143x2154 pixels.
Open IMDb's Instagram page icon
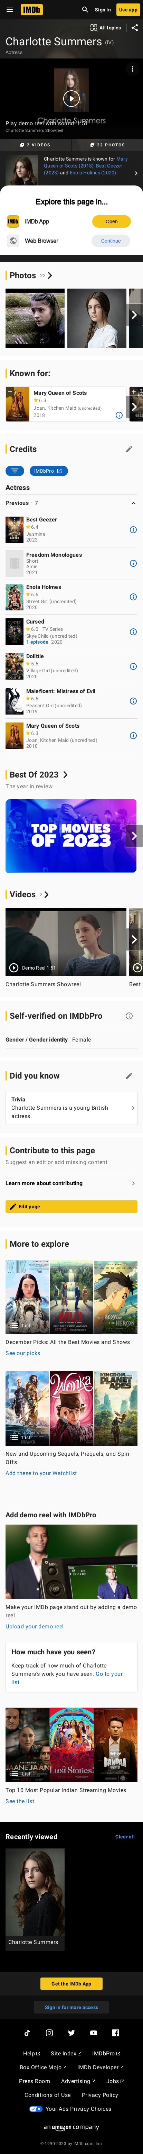[49, 2033]
